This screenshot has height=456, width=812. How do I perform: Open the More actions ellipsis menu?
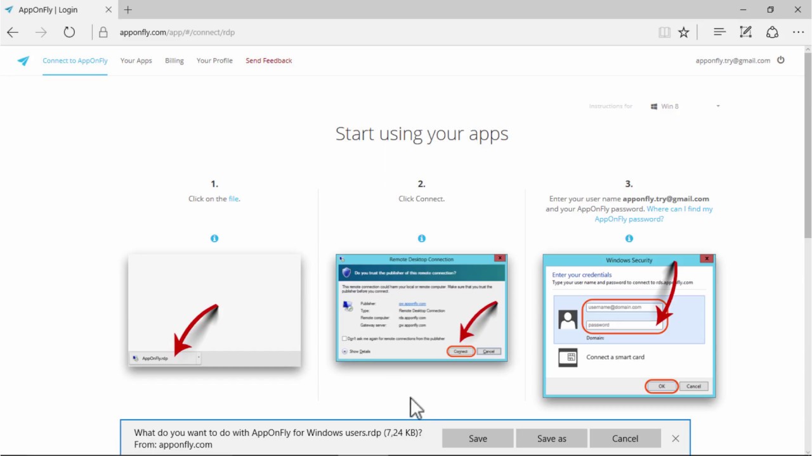point(798,32)
